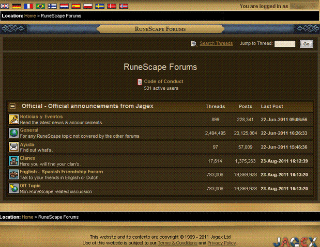Click the General post count '23,125,004'
The image size is (320, 247).
246,133
